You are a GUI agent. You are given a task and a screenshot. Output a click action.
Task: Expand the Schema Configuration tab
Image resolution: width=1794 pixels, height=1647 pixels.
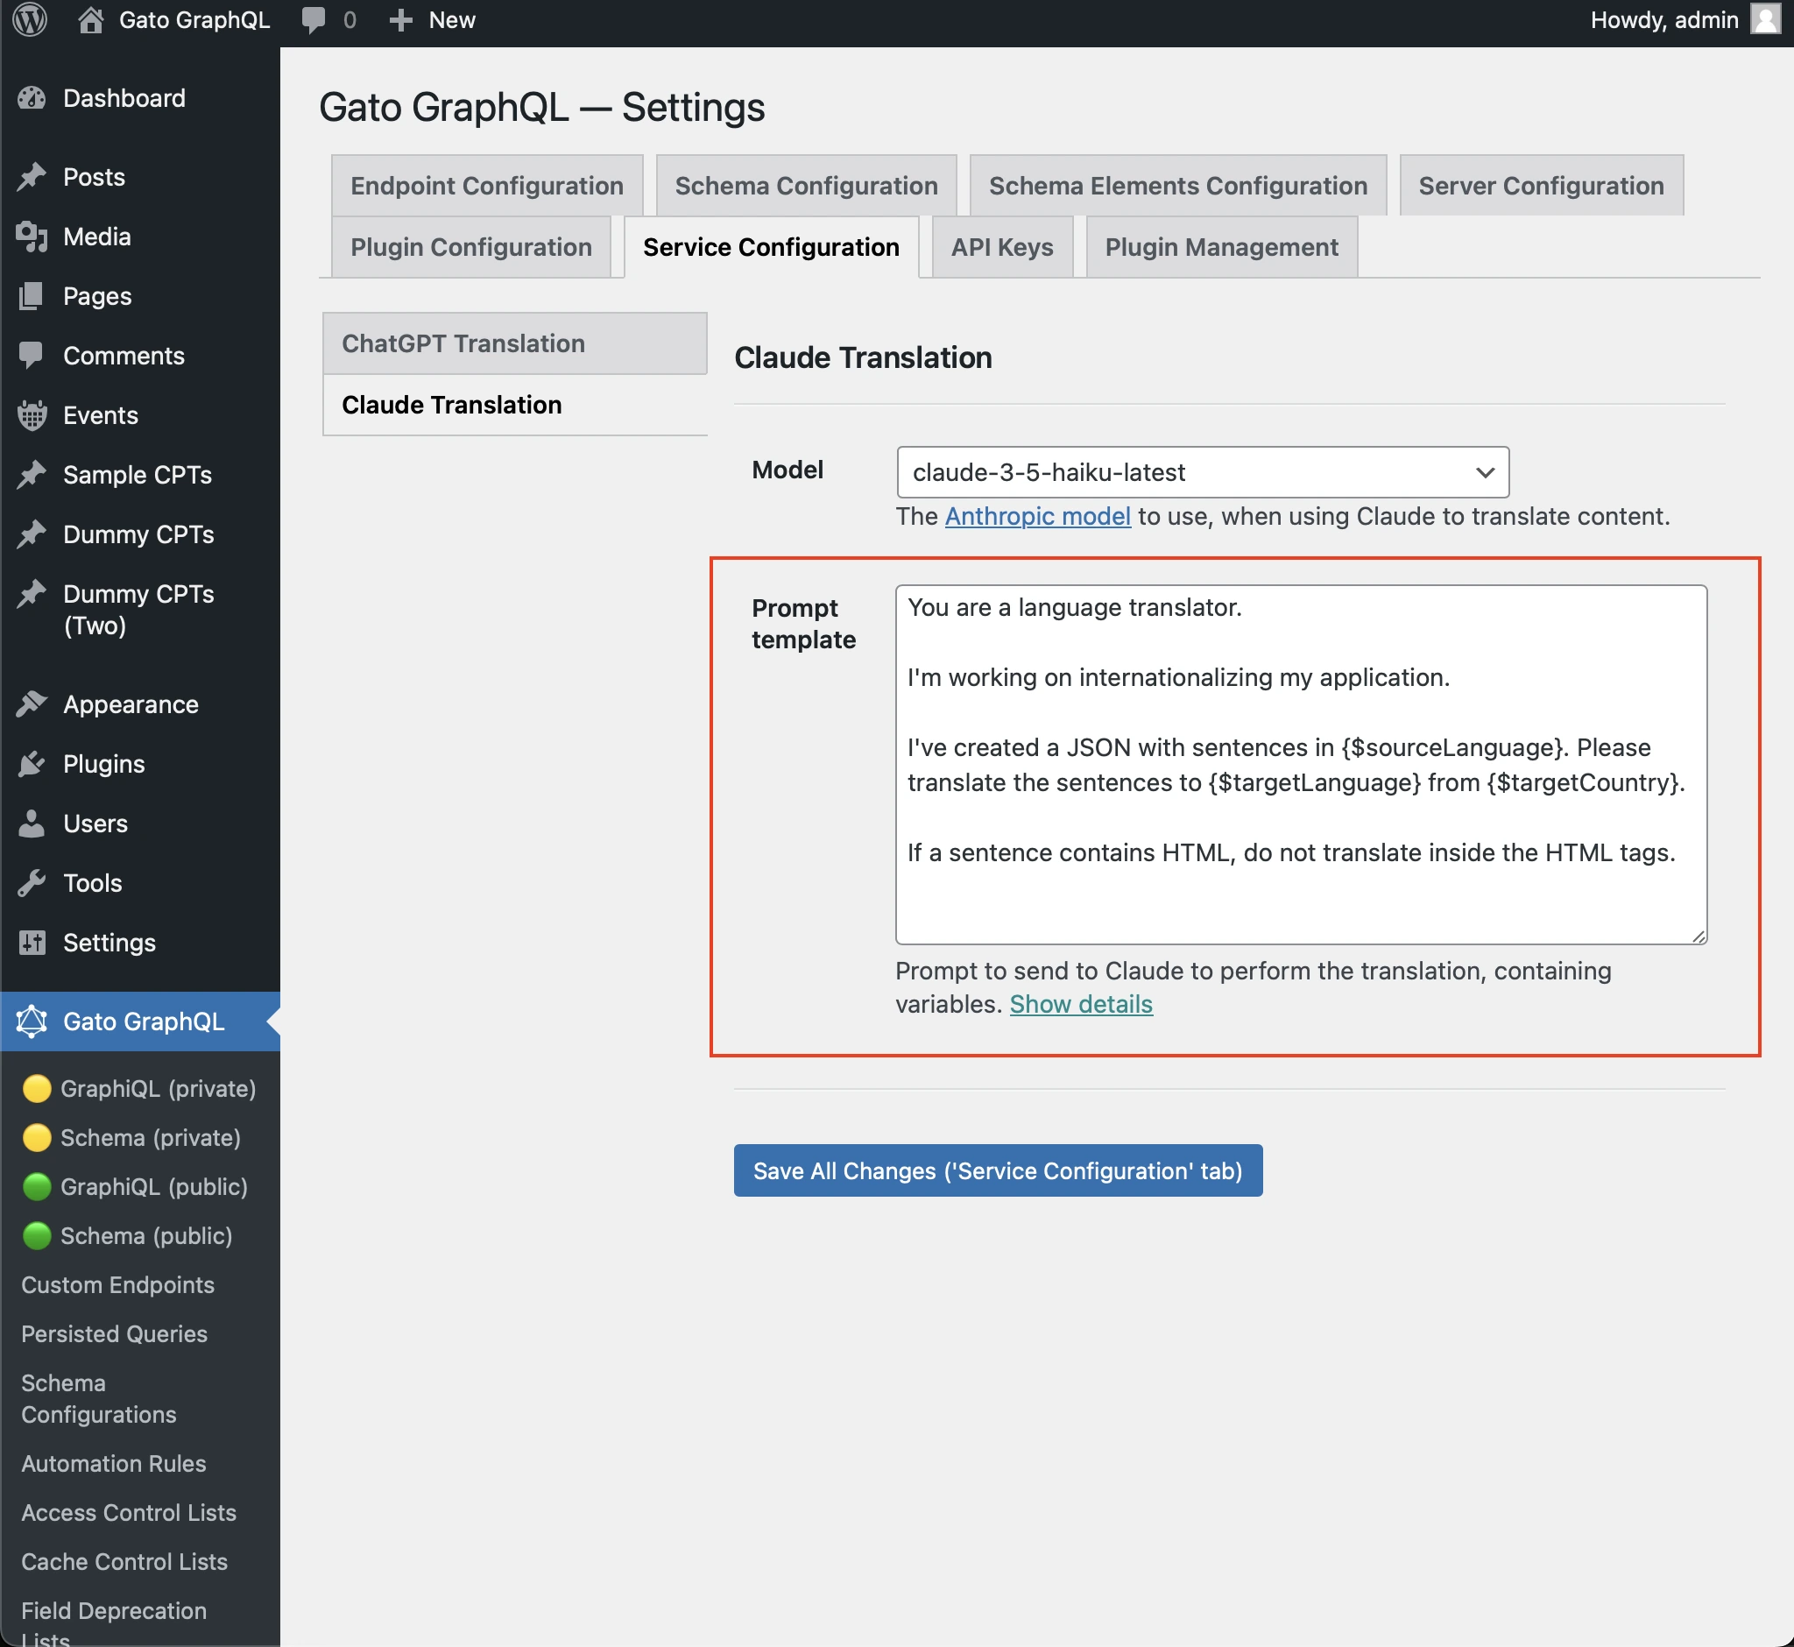click(x=807, y=184)
